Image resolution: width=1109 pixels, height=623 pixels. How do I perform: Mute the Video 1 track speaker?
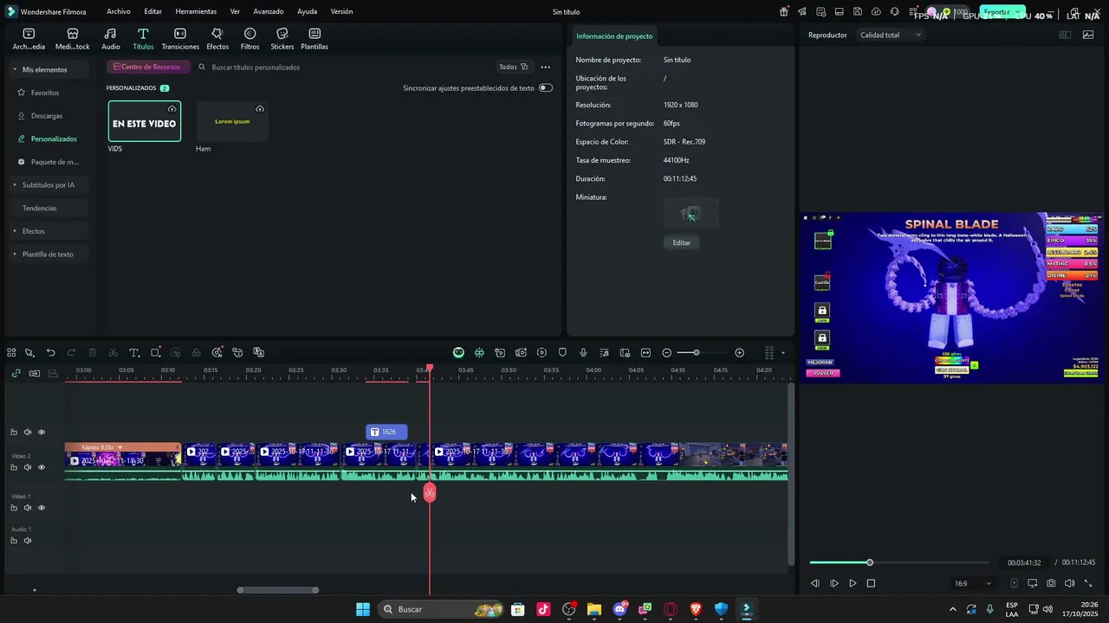coord(28,508)
